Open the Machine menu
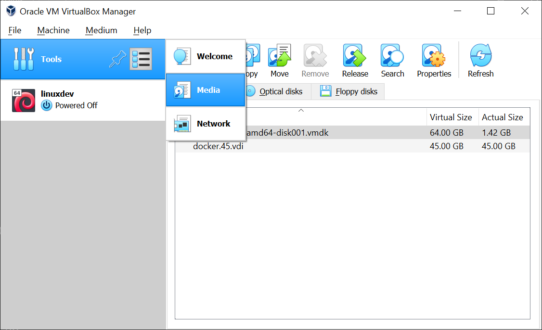542x330 pixels. (53, 30)
